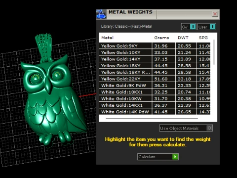Click the 41.45 grams value
237x178 pixels.
(161, 112)
